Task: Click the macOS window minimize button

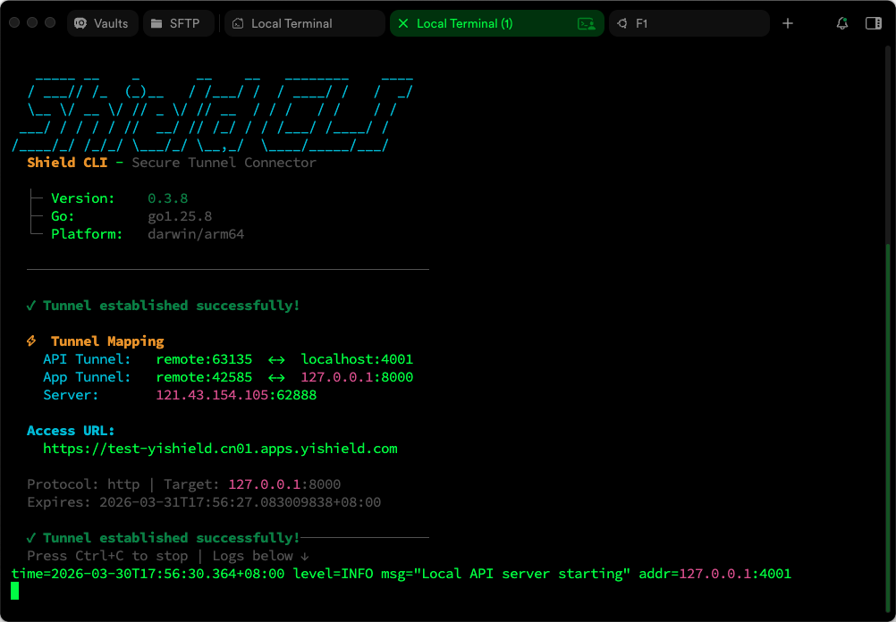Action: pos(33,23)
